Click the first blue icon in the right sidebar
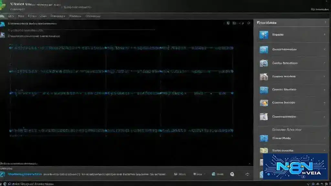This screenshot has width=331, height=186. [x=264, y=35]
